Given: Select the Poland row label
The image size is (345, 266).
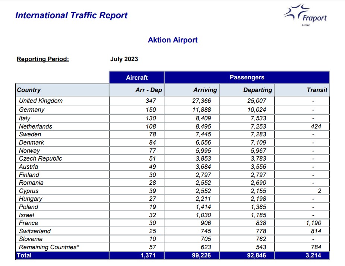Looking at the screenshot, I should click(x=28, y=207).
